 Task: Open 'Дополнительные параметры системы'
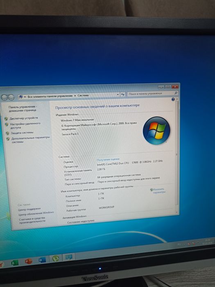click(30, 140)
